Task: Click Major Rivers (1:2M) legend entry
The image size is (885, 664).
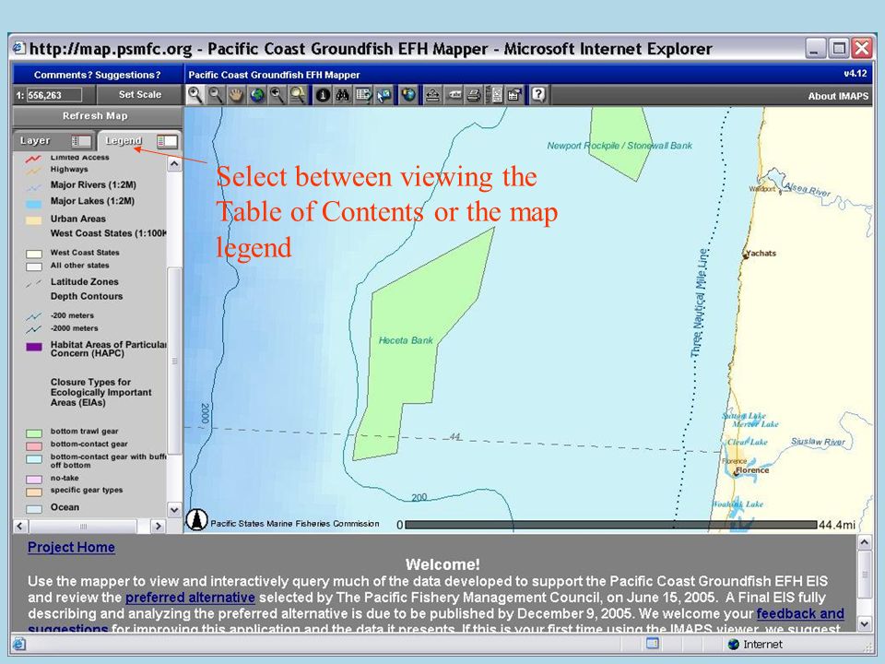Action: click(93, 184)
